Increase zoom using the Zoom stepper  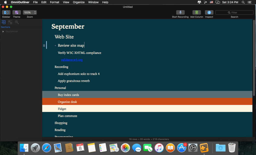tap(35, 11)
